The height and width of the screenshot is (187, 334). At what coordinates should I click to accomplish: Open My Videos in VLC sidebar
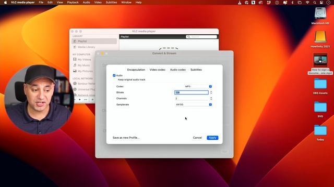(85, 60)
